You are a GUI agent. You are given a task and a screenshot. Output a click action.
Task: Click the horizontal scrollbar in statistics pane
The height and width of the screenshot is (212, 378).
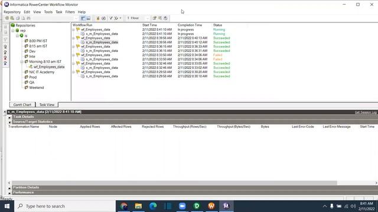[x=174, y=183]
